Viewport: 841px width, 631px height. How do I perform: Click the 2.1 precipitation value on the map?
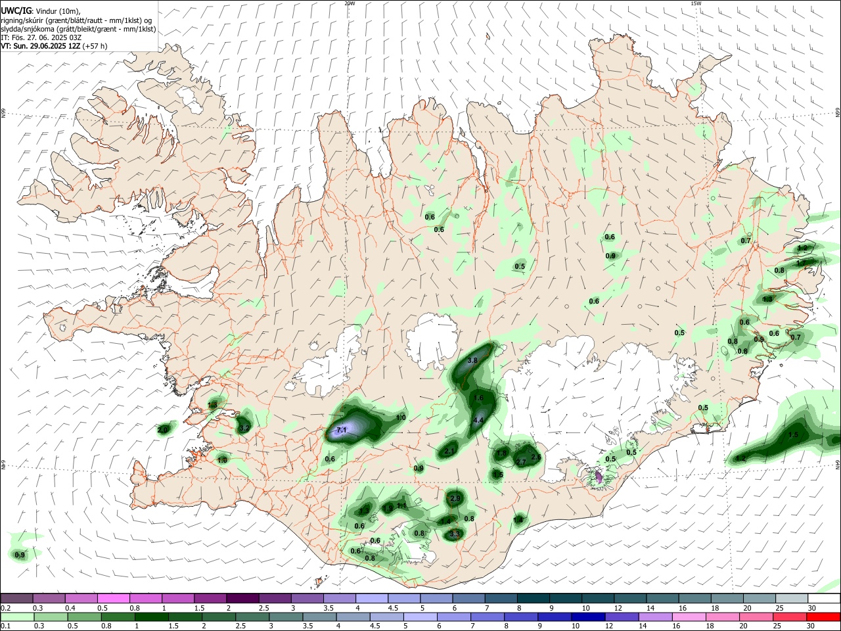[449, 451]
